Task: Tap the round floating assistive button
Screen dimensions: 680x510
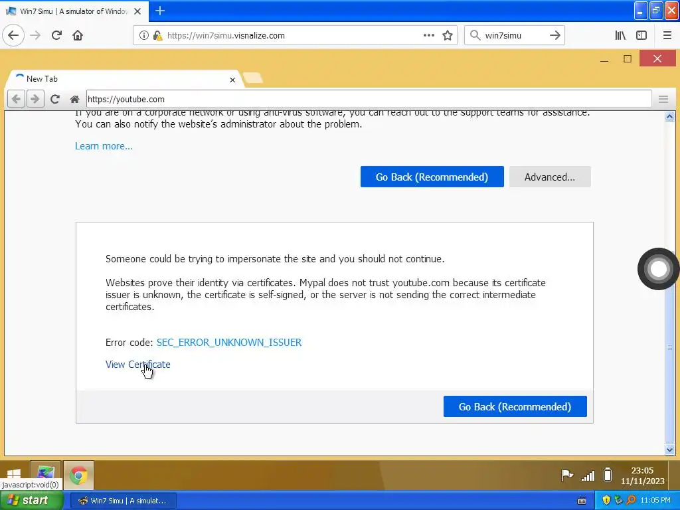Action: (658, 269)
